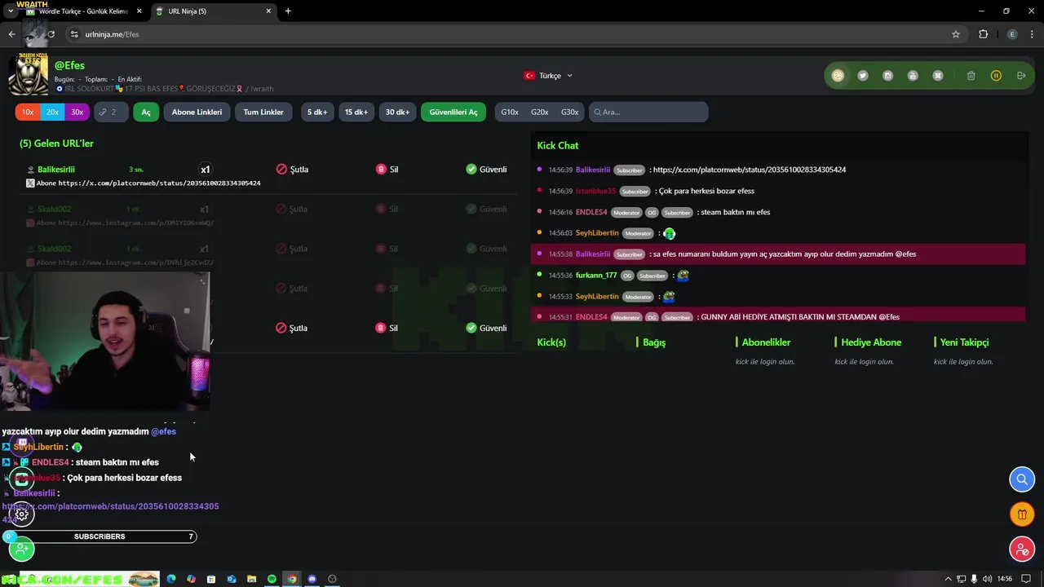Click the Tum Linkler button

point(263,113)
